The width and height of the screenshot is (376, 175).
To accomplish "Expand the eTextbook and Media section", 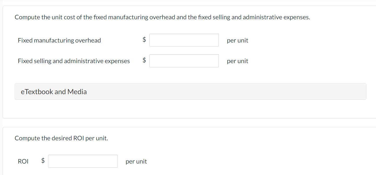I will pos(190,92).
